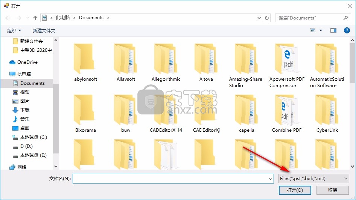This screenshot has width=356, height=200.
Task: Open 本地磁盘 (C:) drive
Action: [29, 137]
